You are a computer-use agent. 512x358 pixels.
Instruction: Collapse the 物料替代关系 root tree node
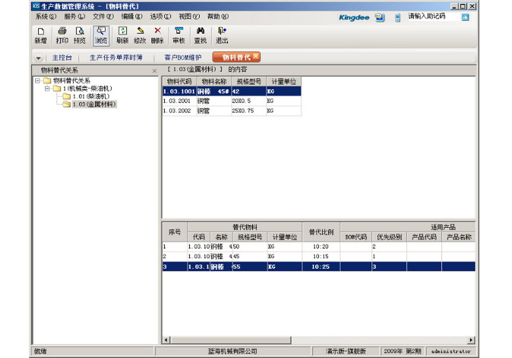pyautogui.click(x=38, y=81)
